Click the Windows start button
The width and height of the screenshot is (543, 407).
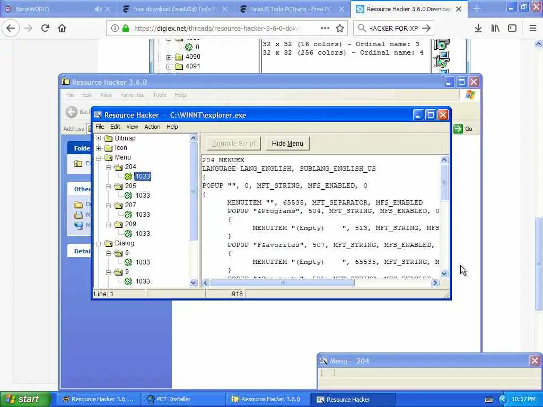coord(25,399)
